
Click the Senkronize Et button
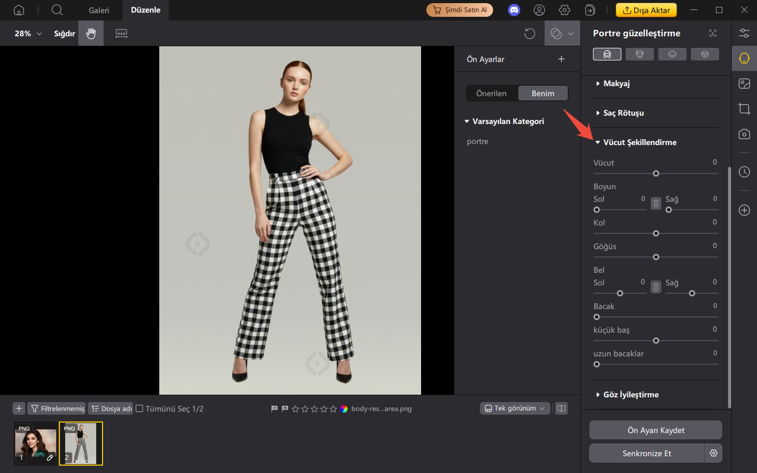pos(647,453)
